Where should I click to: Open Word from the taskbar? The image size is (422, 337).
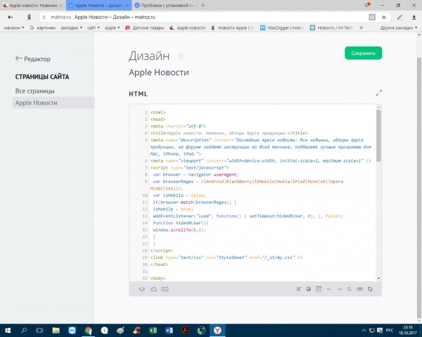tap(169, 330)
